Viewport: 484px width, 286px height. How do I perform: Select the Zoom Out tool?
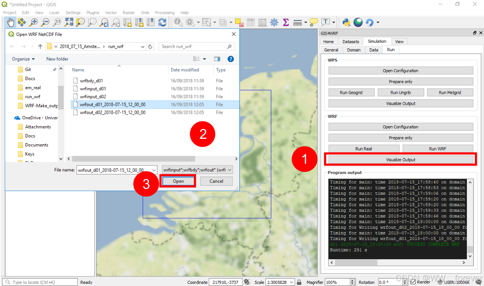pyautogui.click(x=45, y=22)
